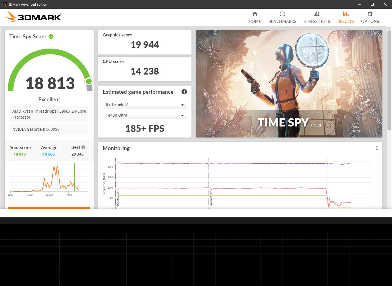Click Best score value 20 345

coord(77,154)
